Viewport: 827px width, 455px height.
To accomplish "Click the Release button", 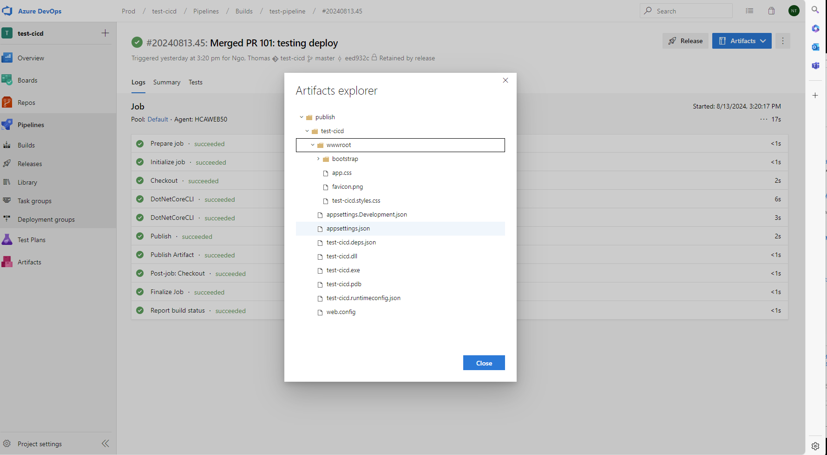I will tap(685, 41).
